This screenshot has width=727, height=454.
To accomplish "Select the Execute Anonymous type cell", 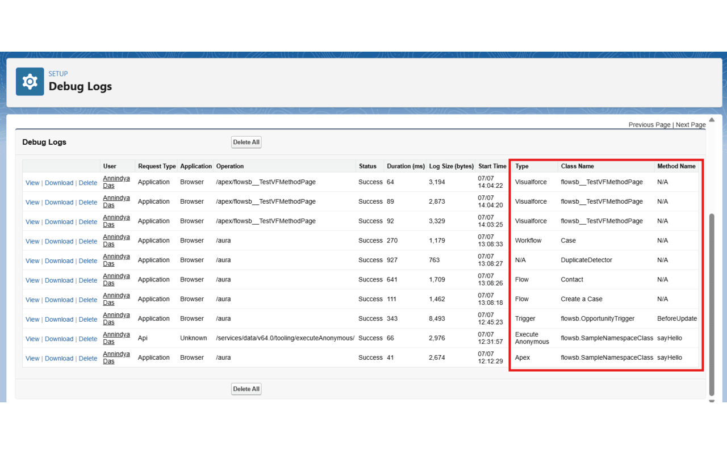I will point(532,338).
